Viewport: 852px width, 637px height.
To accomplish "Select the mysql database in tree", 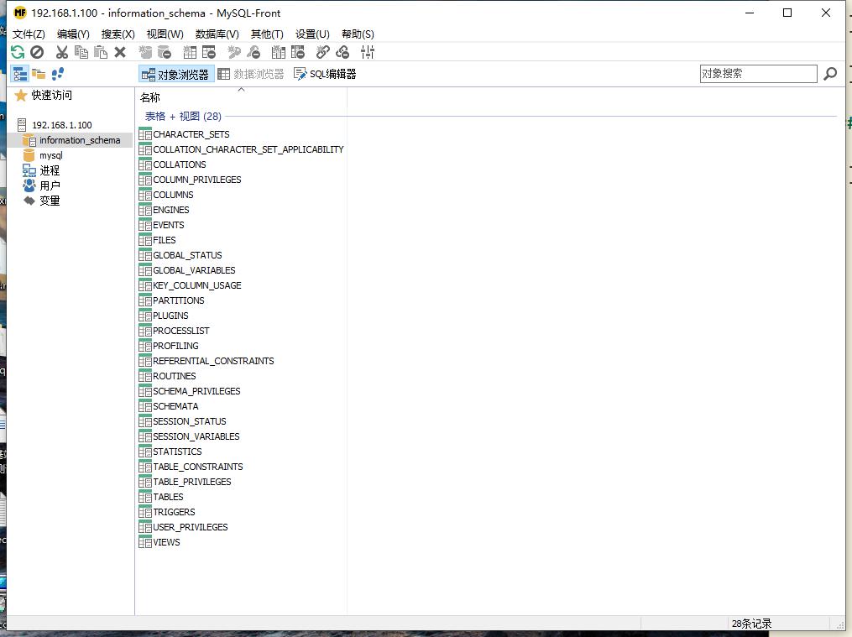I will tap(50, 155).
